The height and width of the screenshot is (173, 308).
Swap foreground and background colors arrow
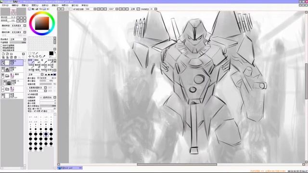pyautogui.click(x=55, y=52)
